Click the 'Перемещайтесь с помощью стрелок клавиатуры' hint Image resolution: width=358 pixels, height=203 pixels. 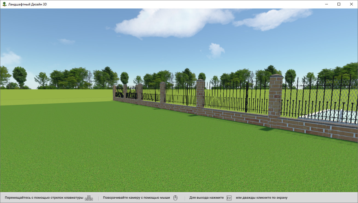coord(44,198)
